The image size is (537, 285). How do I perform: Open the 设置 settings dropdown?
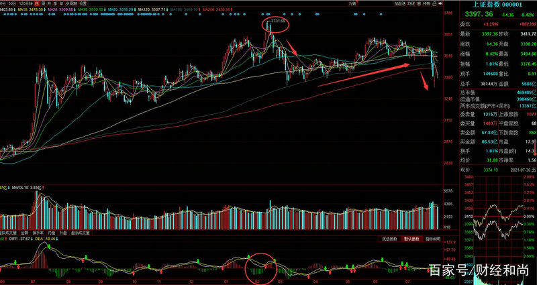pos(82,3)
